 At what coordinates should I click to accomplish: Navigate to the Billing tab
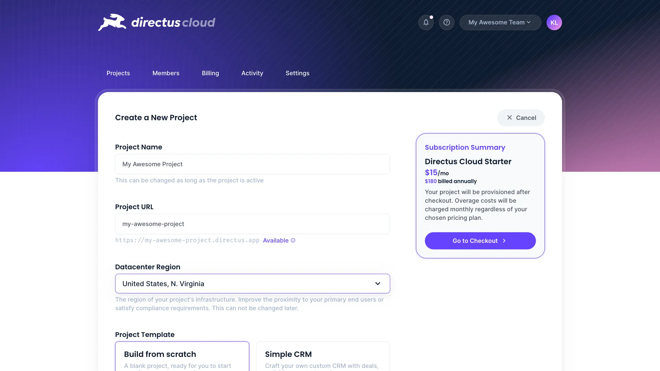pyautogui.click(x=210, y=73)
